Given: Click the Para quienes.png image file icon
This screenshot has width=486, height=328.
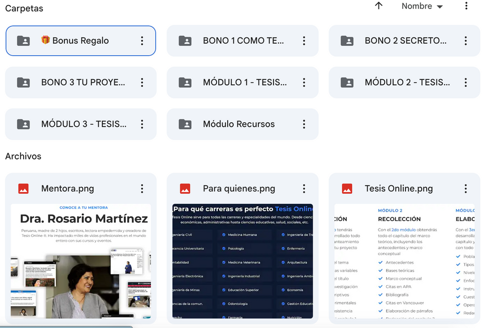Looking at the screenshot, I should click(185, 188).
